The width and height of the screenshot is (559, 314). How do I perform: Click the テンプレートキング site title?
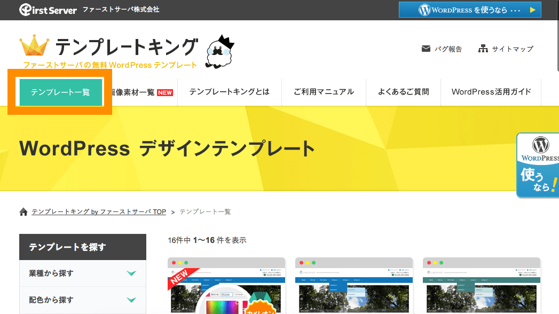tap(127, 47)
